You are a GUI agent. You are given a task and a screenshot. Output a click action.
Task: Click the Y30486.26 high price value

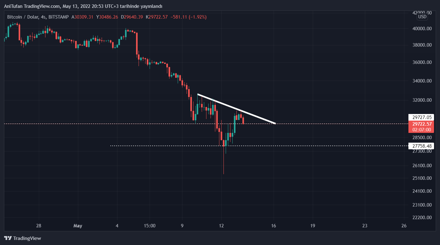[x=107, y=17]
